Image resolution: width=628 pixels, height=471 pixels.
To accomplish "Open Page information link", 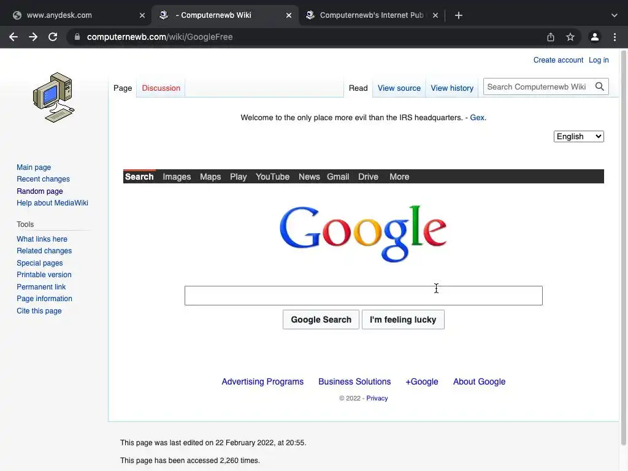I will 44,299.
